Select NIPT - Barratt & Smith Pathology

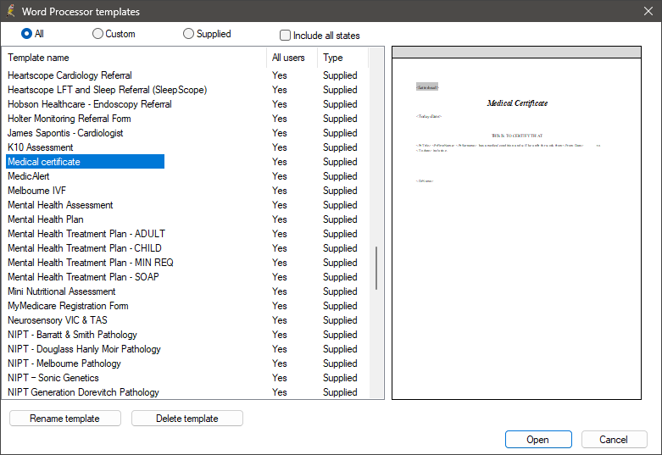tap(72, 335)
